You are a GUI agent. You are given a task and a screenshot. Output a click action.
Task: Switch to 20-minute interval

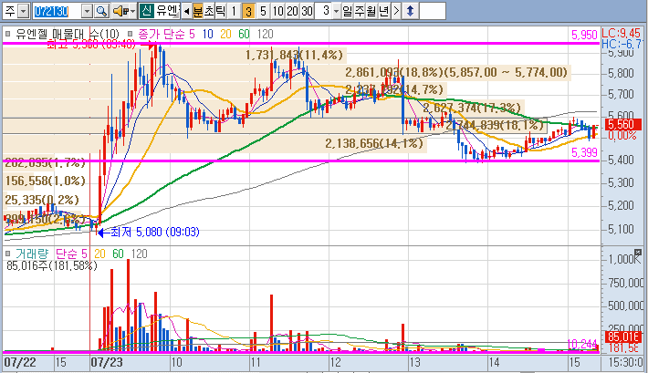coord(292,11)
